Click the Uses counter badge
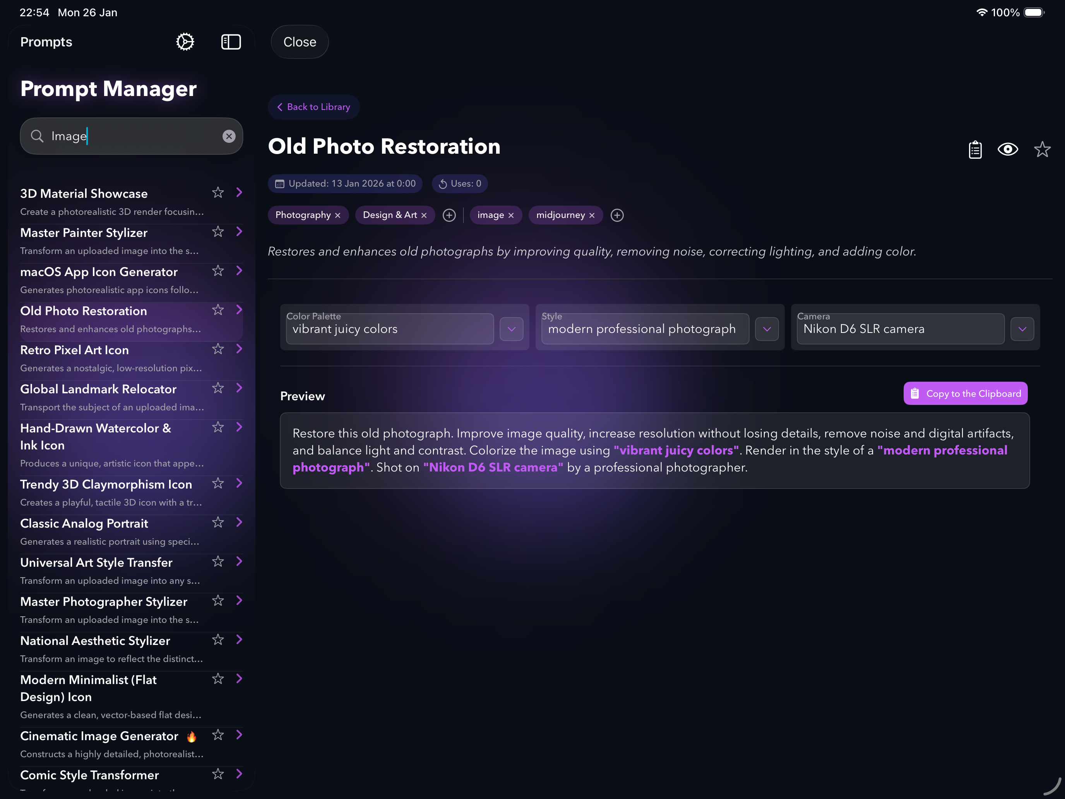The height and width of the screenshot is (799, 1065). click(x=459, y=183)
